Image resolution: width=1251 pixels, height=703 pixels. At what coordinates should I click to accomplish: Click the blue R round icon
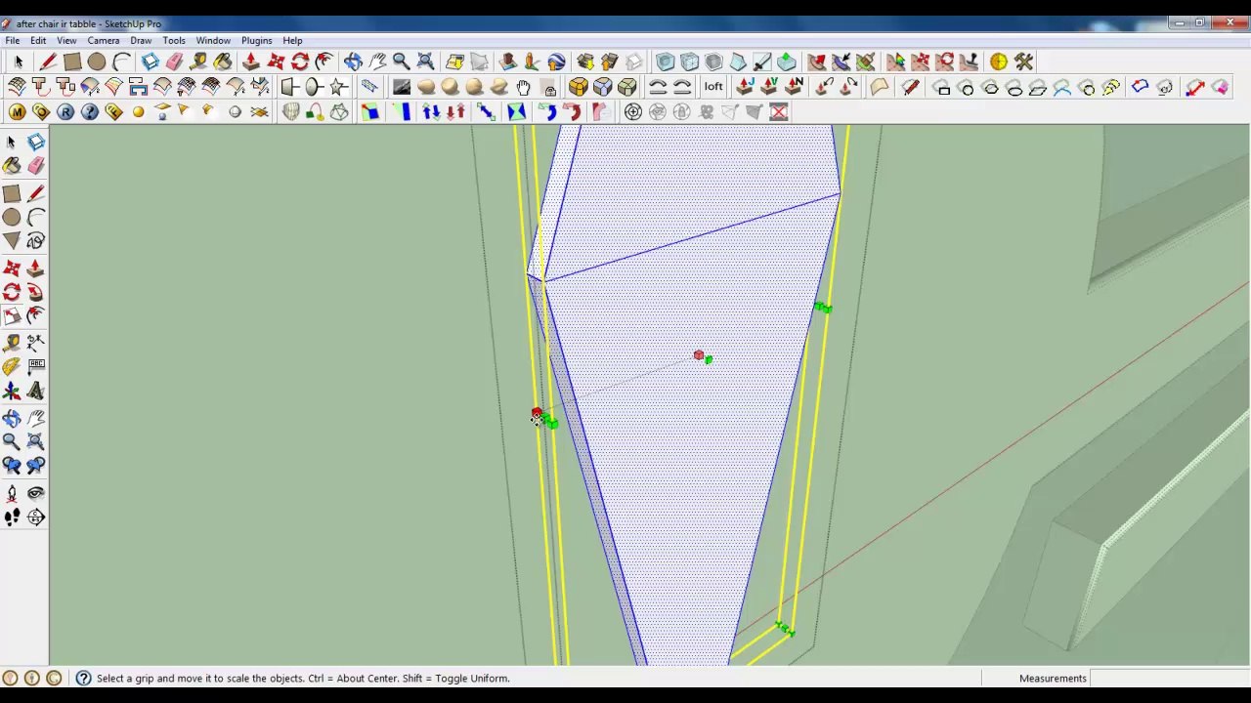pos(65,112)
